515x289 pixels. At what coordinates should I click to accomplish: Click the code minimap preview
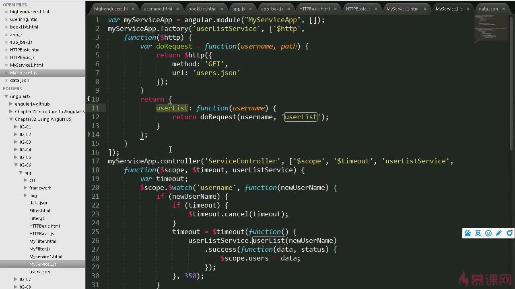491,28
